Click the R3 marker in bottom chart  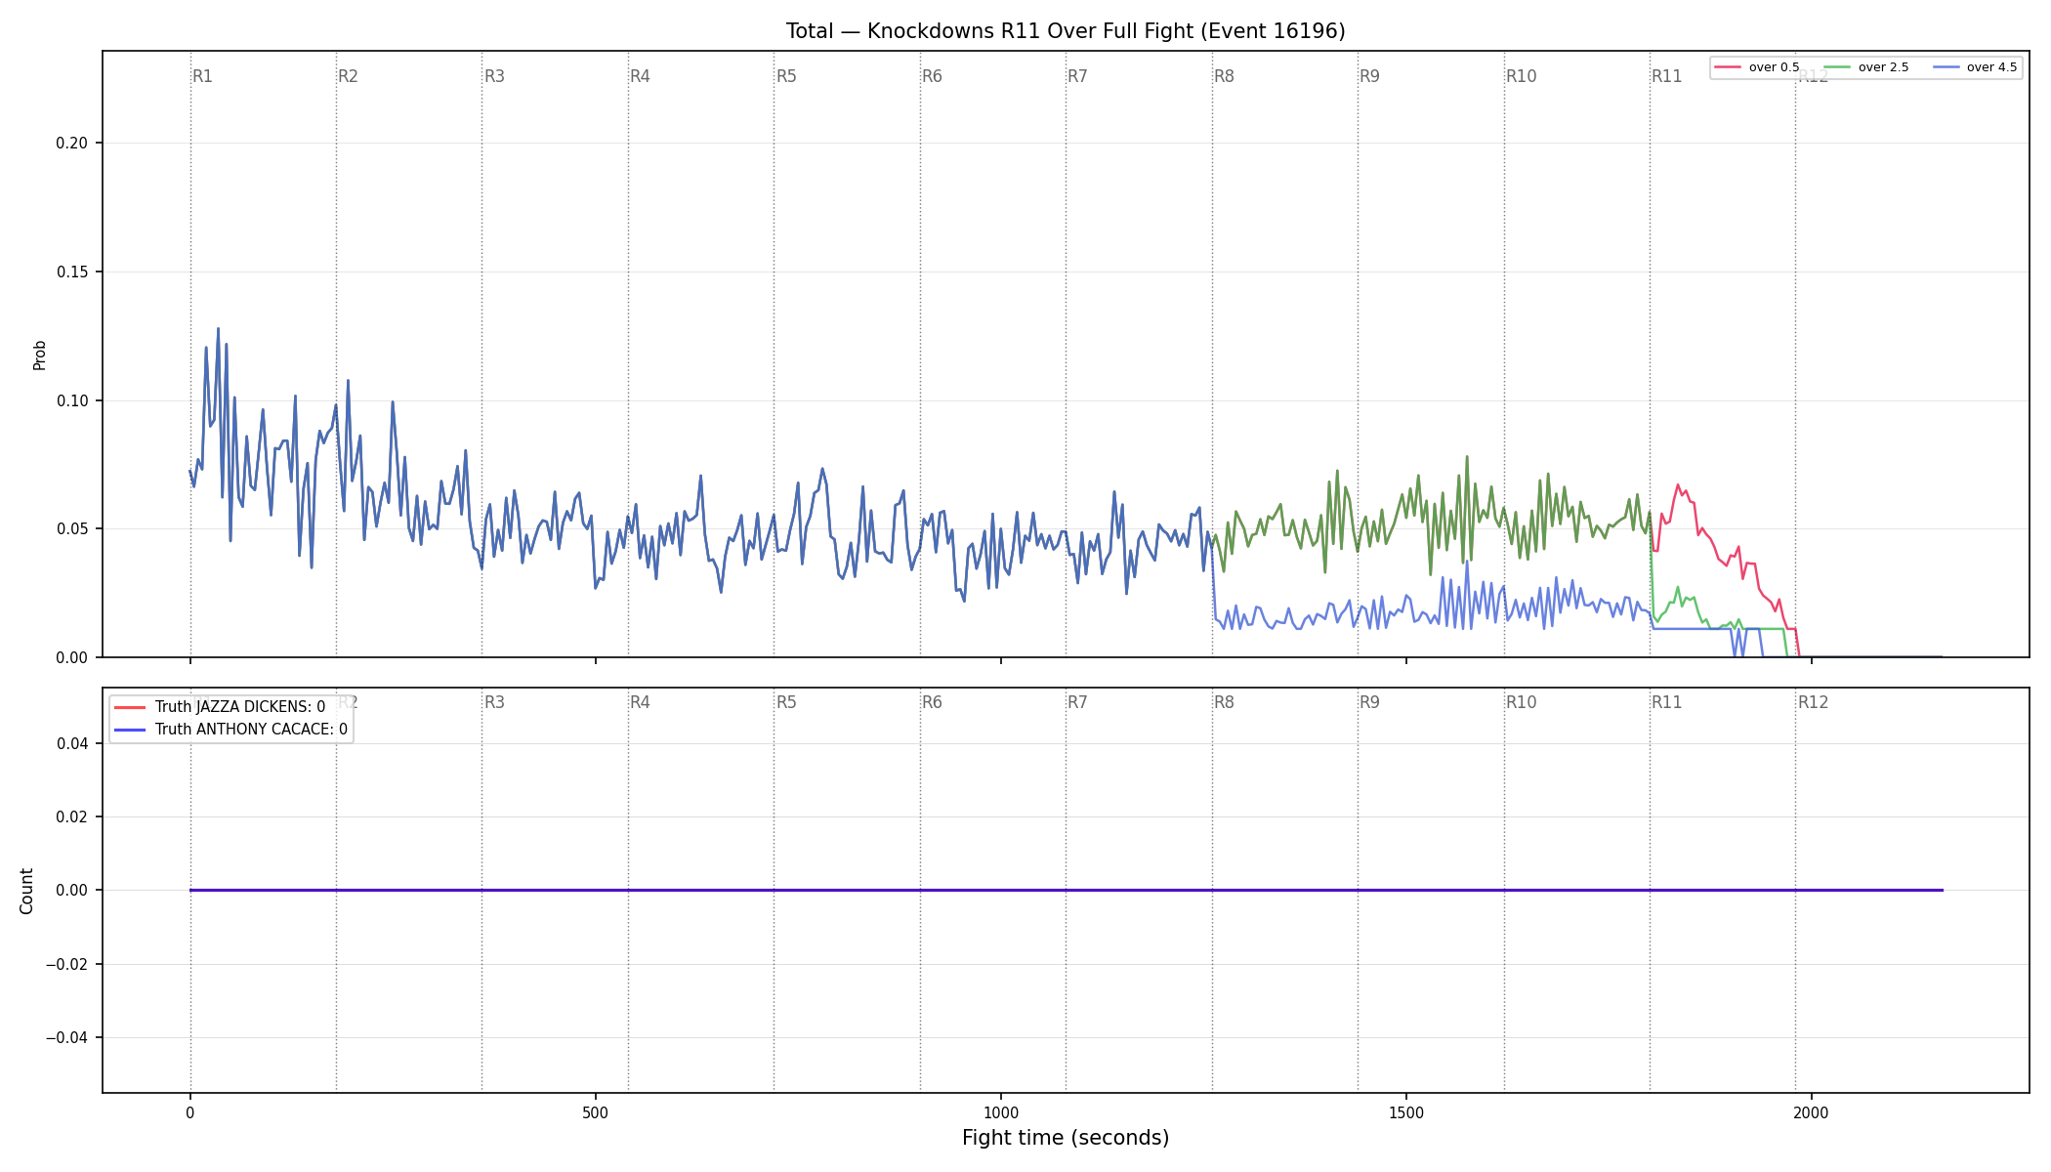pyautogui.click(x=494, y=702)
